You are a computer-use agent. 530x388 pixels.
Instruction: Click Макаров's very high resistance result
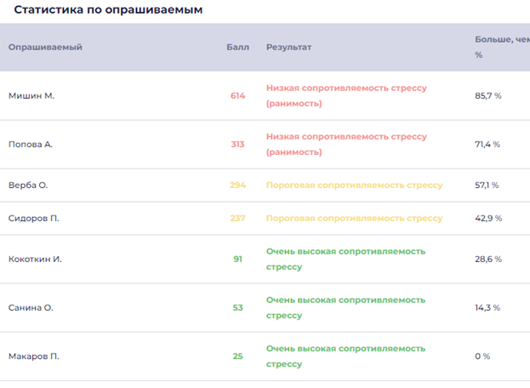[x=345, y=357]
